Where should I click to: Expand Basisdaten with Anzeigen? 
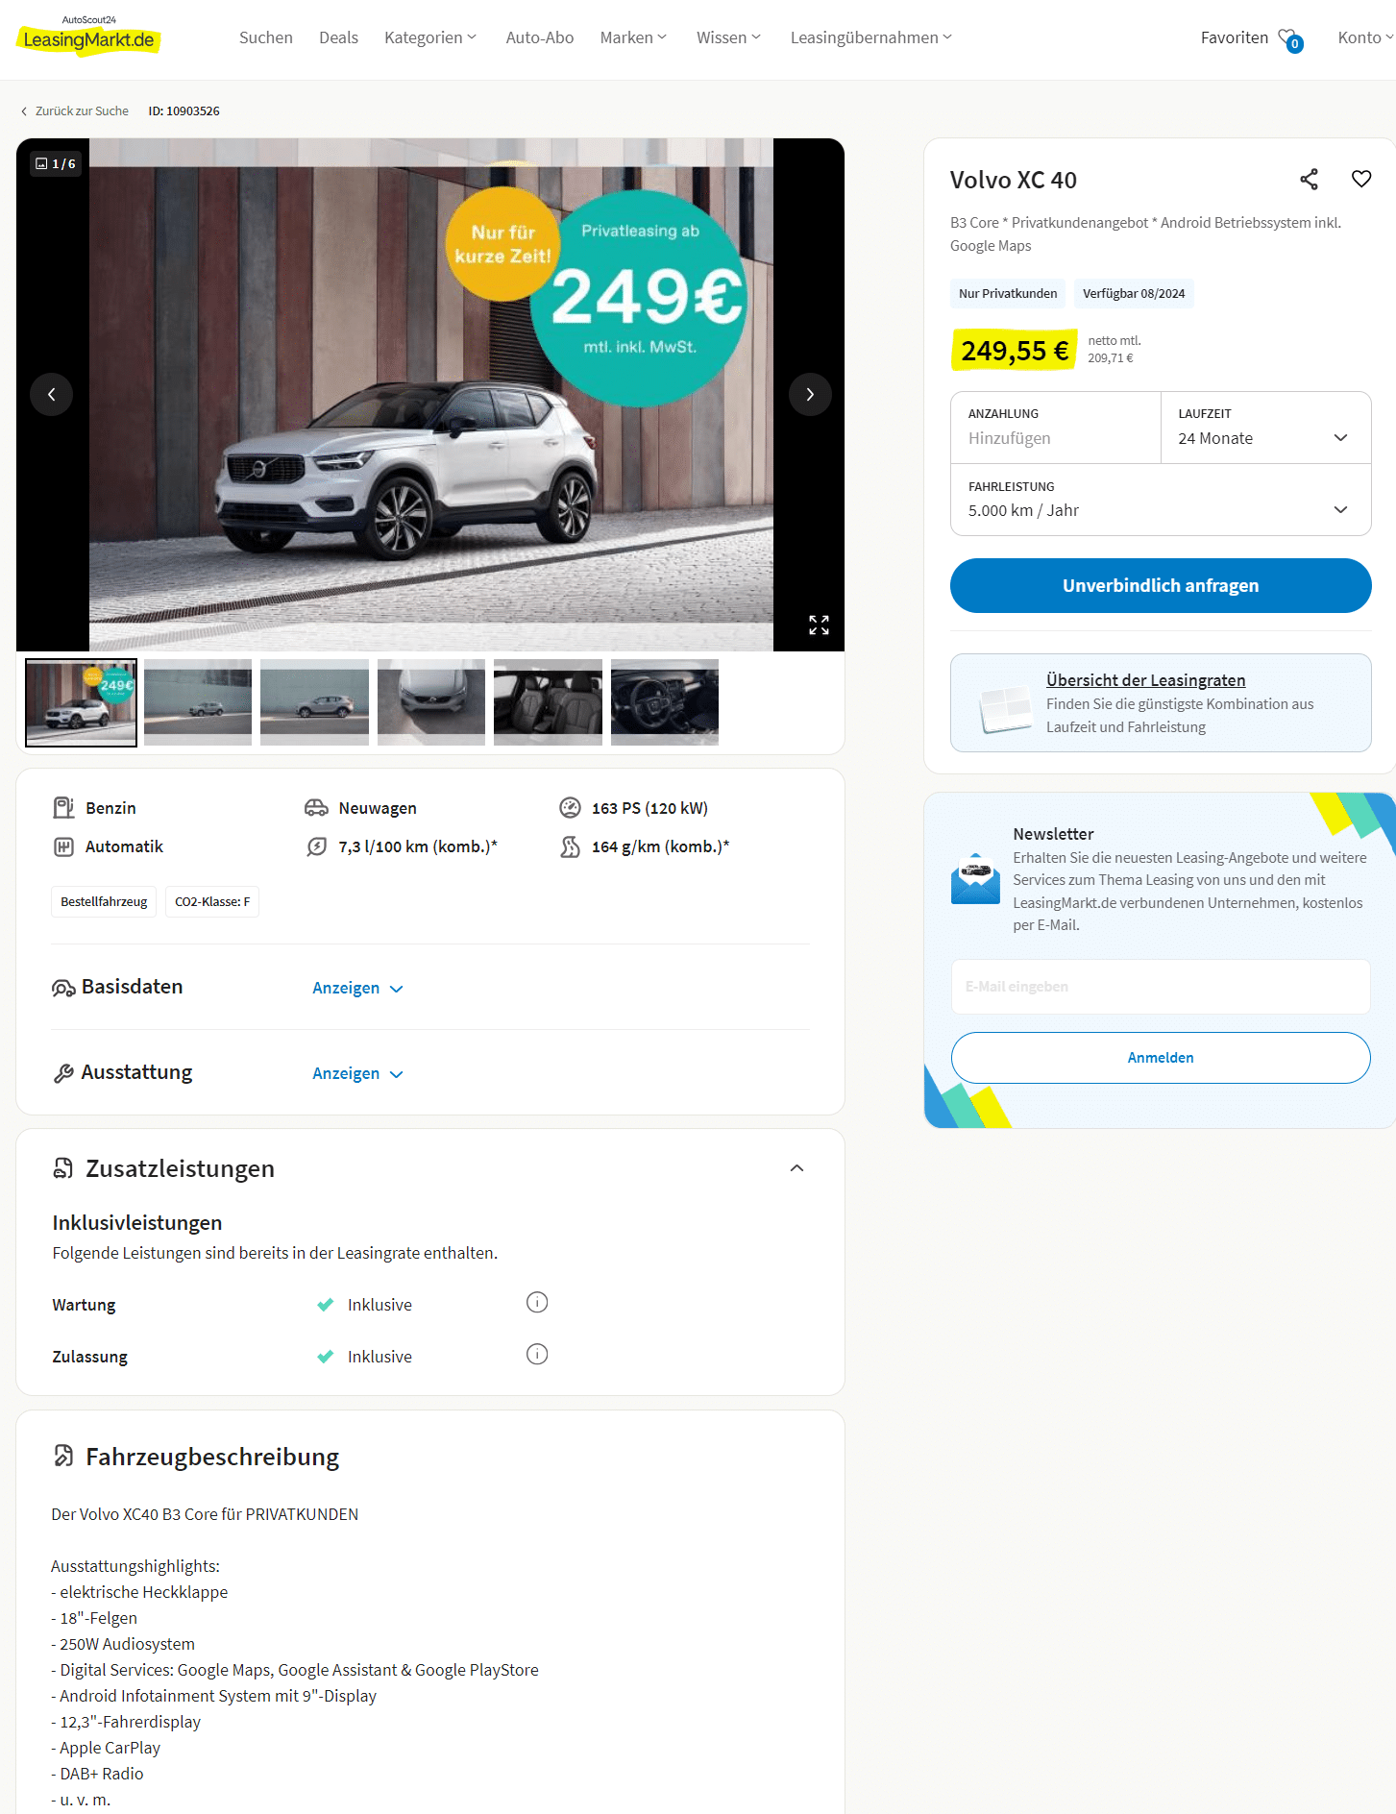pos(357,989)
